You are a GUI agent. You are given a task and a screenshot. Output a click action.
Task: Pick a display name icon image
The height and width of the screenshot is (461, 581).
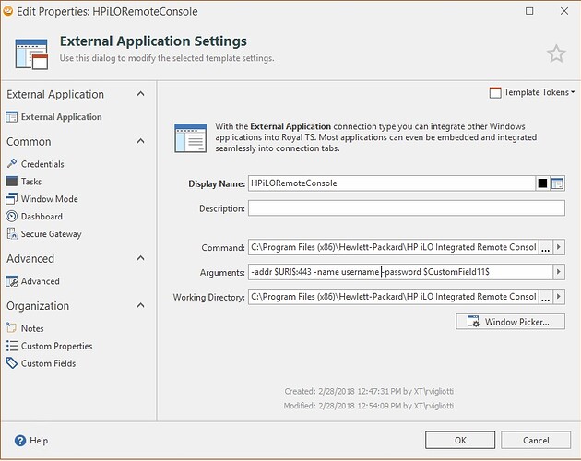point(557,183)
